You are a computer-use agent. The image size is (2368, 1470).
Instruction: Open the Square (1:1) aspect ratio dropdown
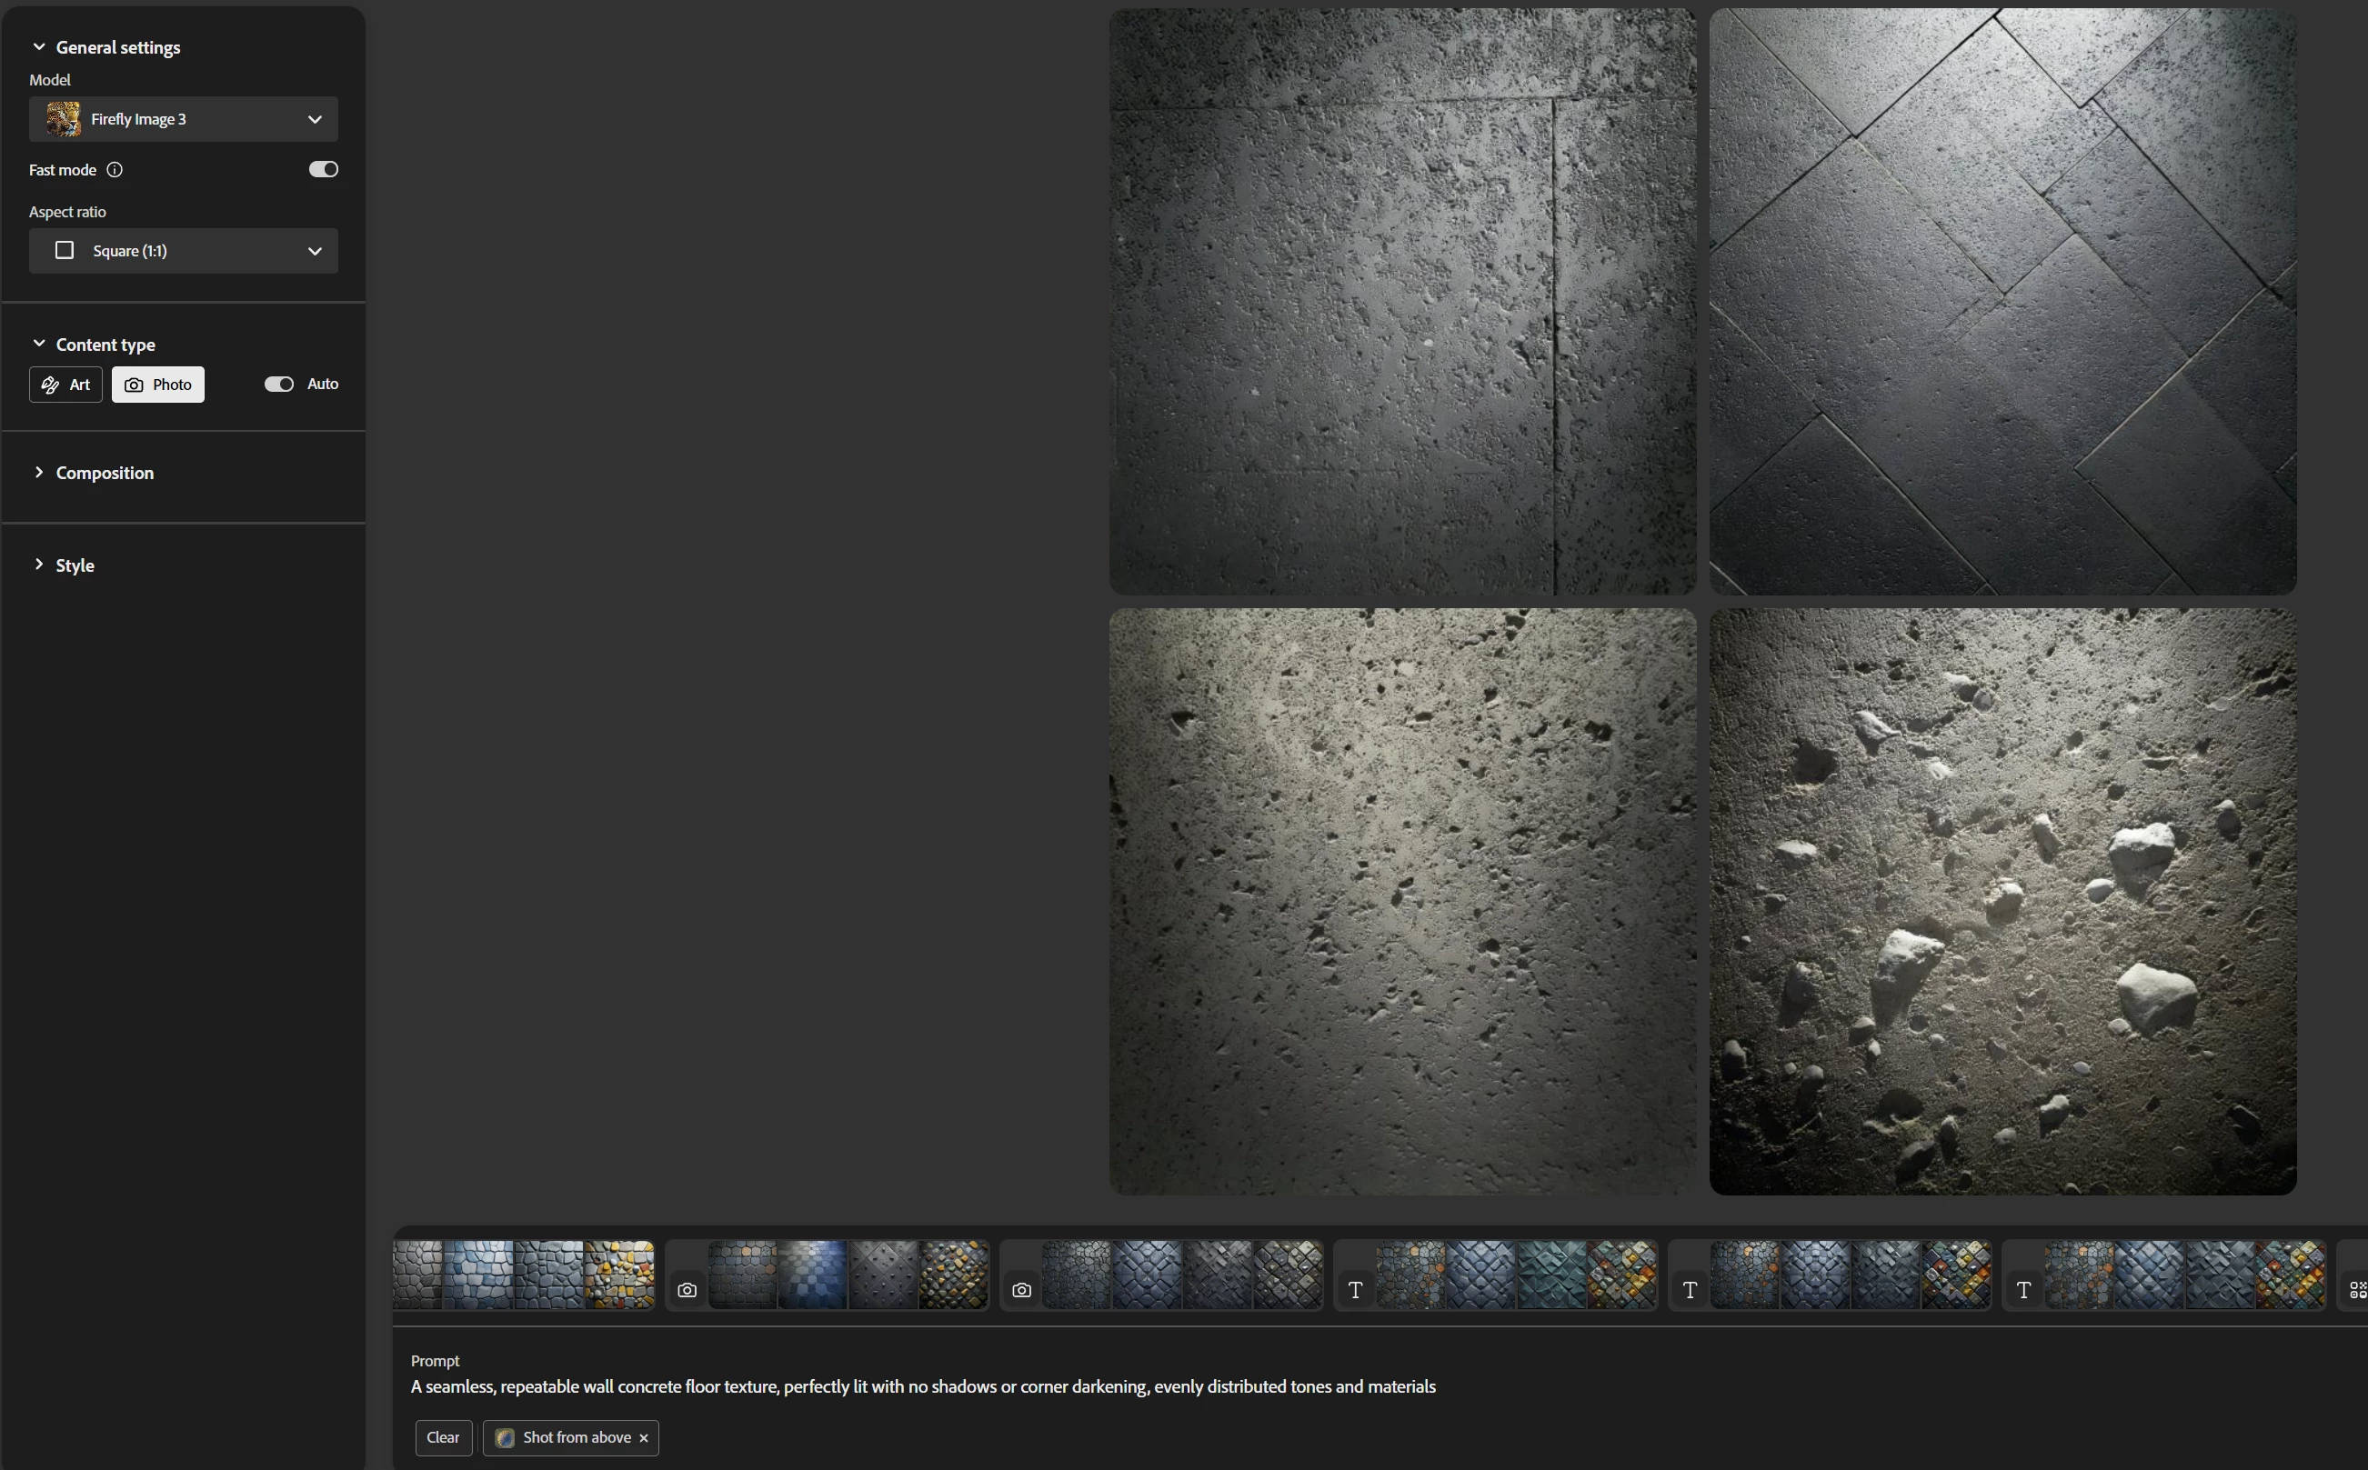point(184,251)
